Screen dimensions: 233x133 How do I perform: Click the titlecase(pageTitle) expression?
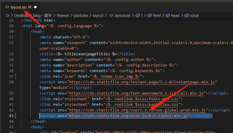tap(87, 54)
